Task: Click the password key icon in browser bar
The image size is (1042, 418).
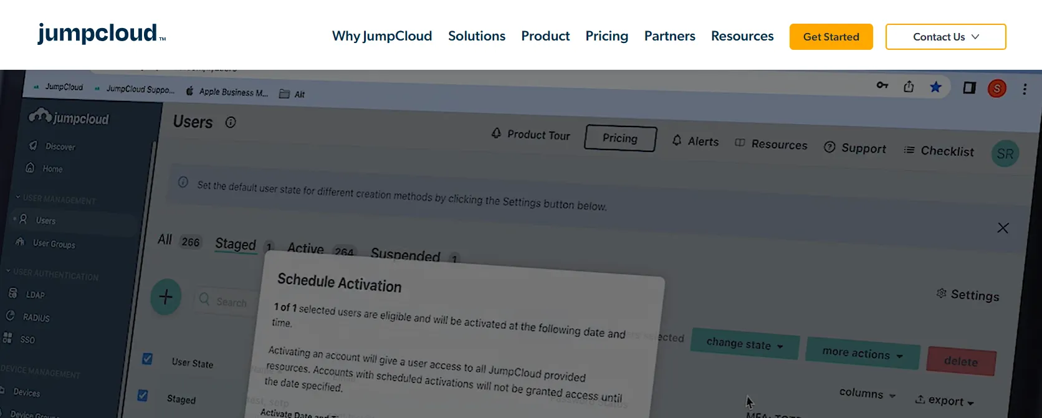Action: (x=882, y=85)
